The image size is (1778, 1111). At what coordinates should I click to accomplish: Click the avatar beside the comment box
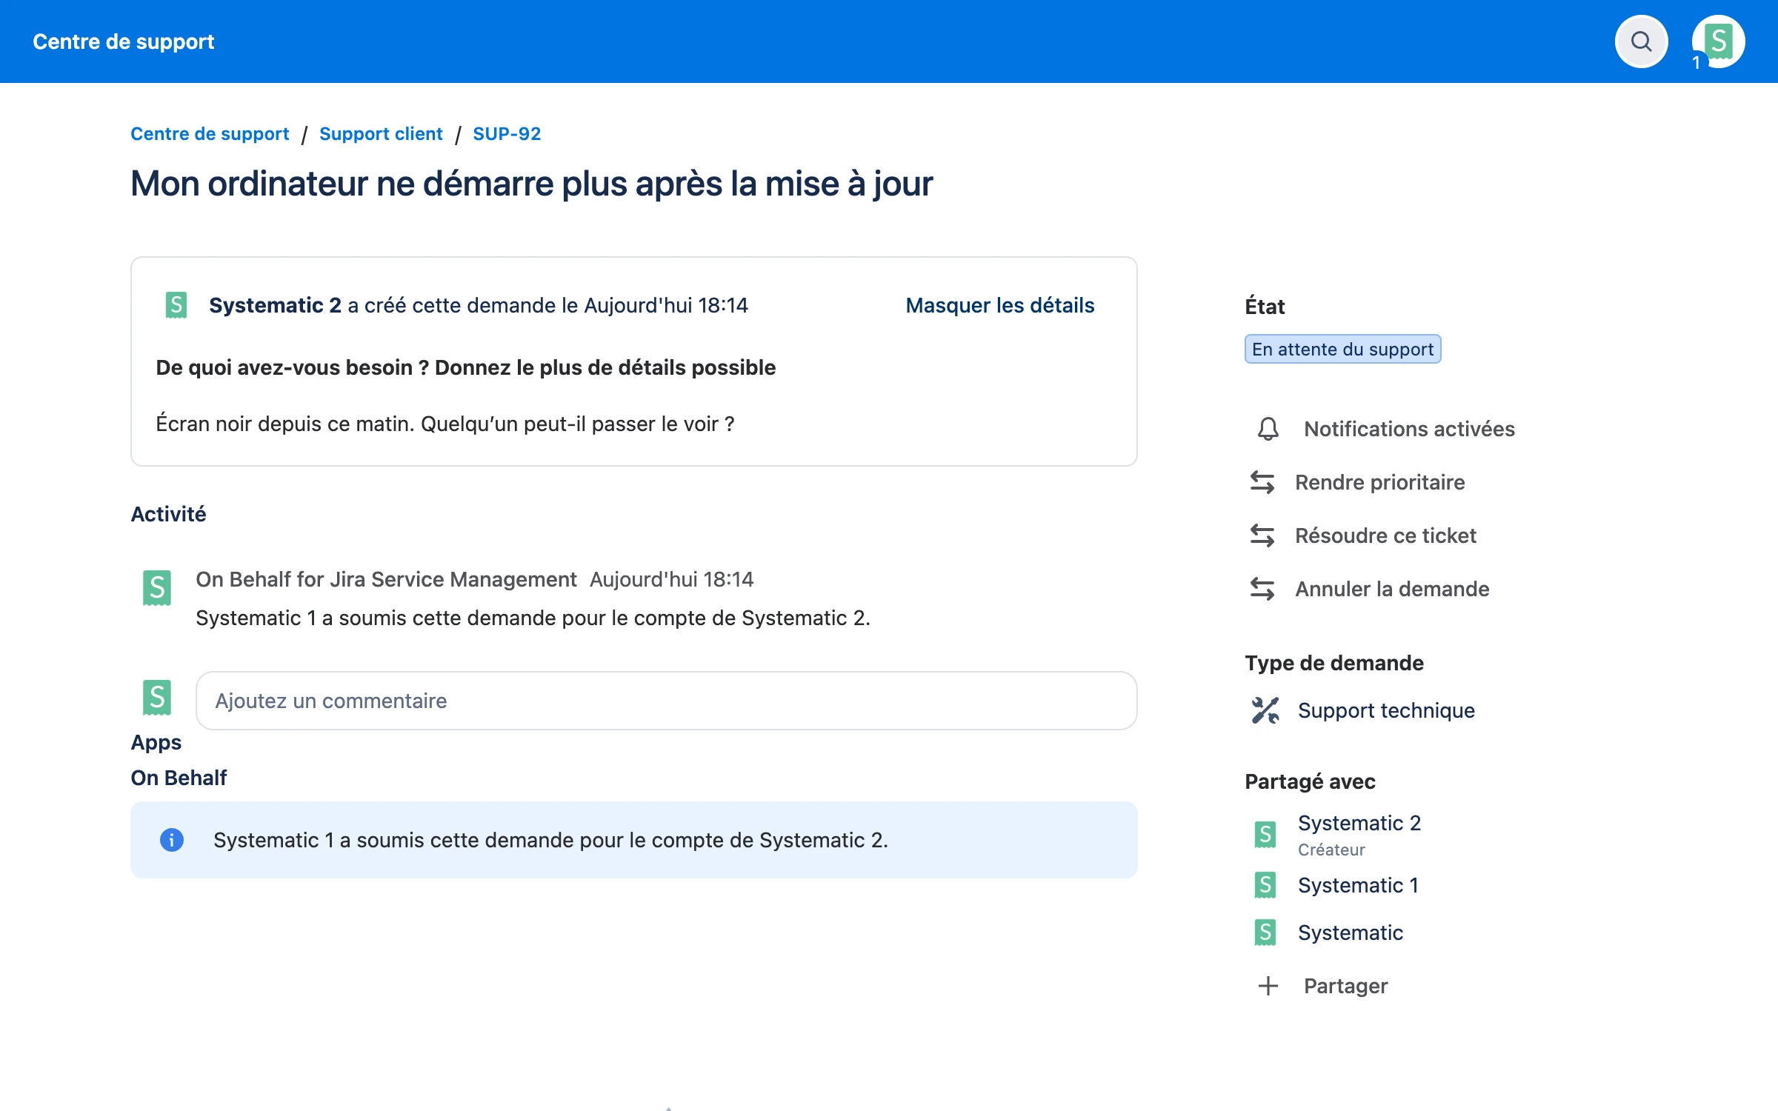pyautogui.click(x=157, y=698)
